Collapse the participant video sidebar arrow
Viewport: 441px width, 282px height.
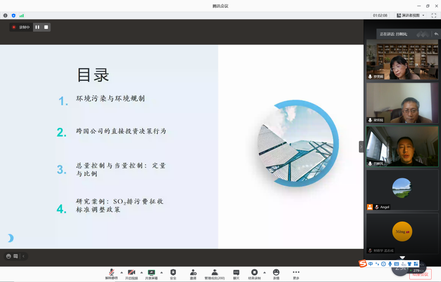pyautogui.click(x=361, y=147)
